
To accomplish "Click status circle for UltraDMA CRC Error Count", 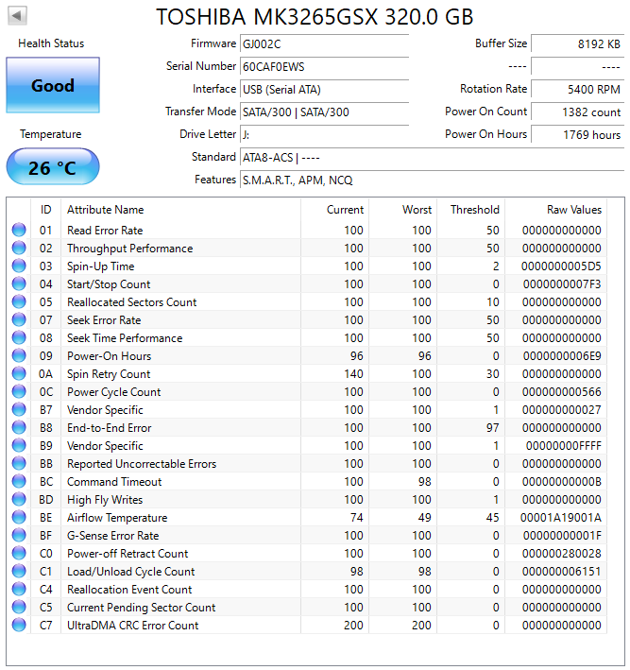I will [x=19, y=625].
